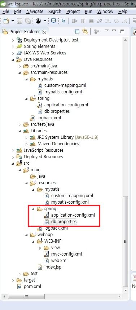This screenshot has width=136, height=310.
Task: Collapse the WEB-INF folder
Action: point(33,241)
